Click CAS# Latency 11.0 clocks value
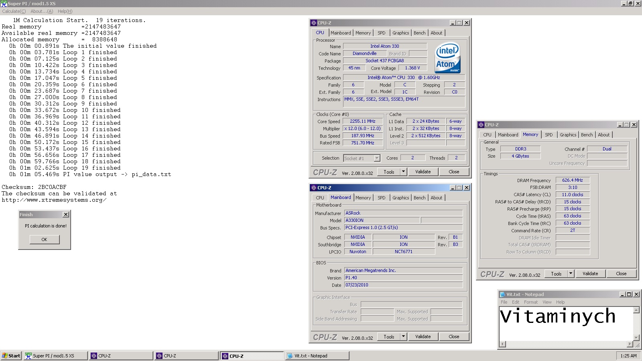642x361 pixels. [x=573, y=195]
